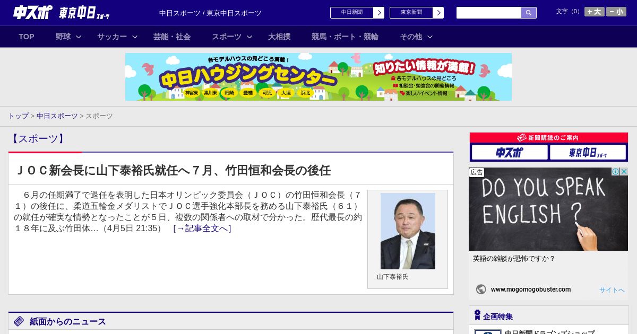Click the 東京中日スポーツ subscription button

point(588,153)
